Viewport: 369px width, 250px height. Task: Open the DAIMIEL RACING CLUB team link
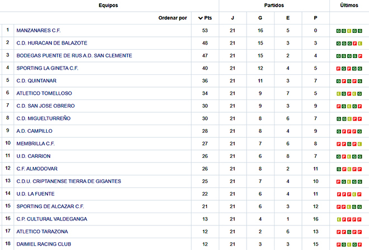[44, 244]
